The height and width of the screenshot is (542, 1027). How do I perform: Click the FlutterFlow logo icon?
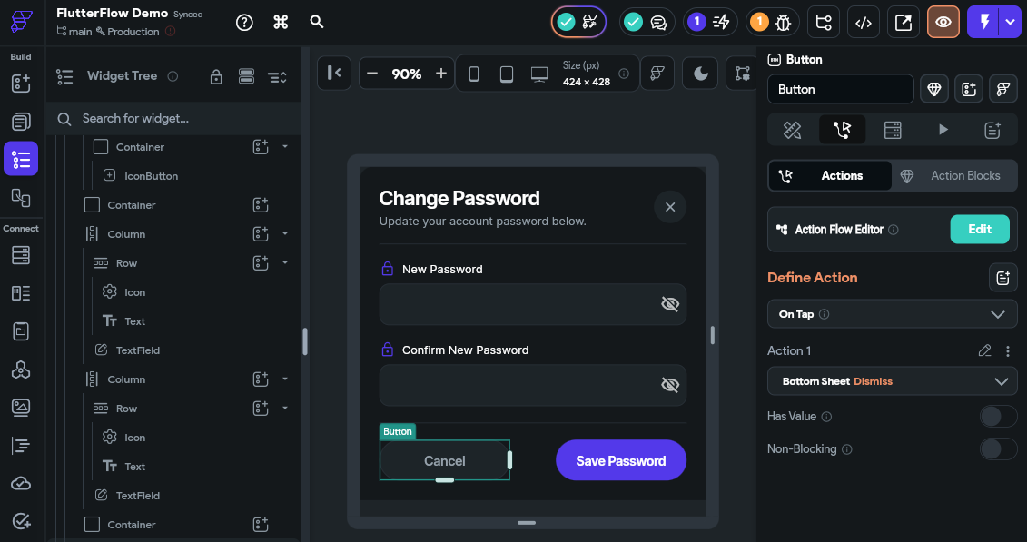[21, 22]
